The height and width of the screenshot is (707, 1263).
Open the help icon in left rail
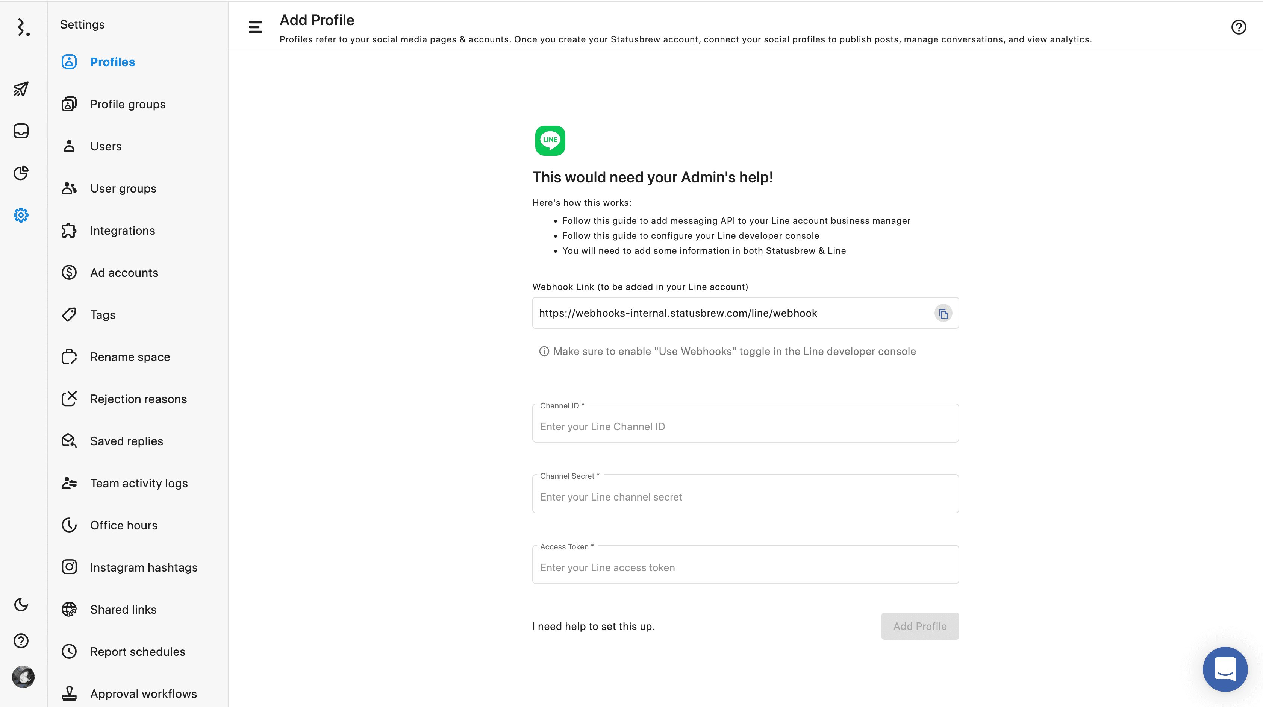point(21,641)
